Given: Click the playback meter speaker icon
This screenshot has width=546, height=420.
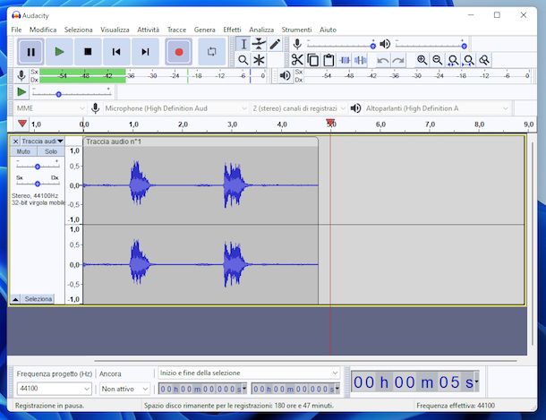Looking at the screenshot, I should coord(286,75).
